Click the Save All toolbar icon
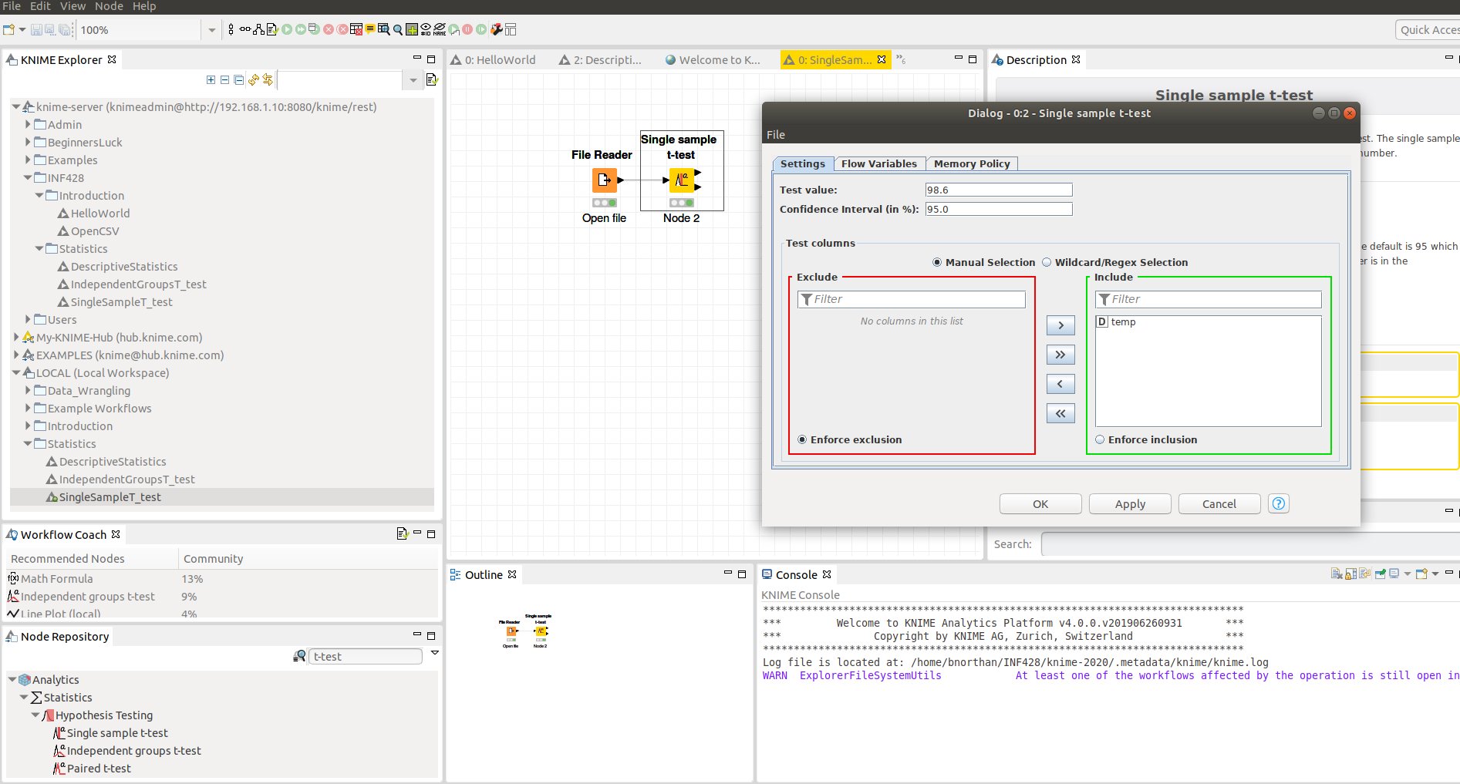This screenshot has height=784, width=1460. (64, 30)
